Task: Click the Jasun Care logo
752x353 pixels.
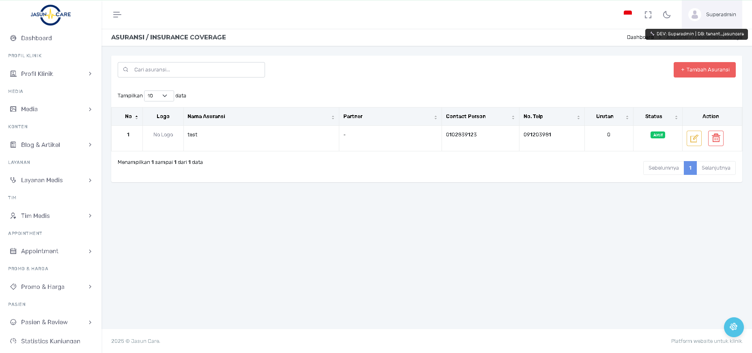Action: 51,15
